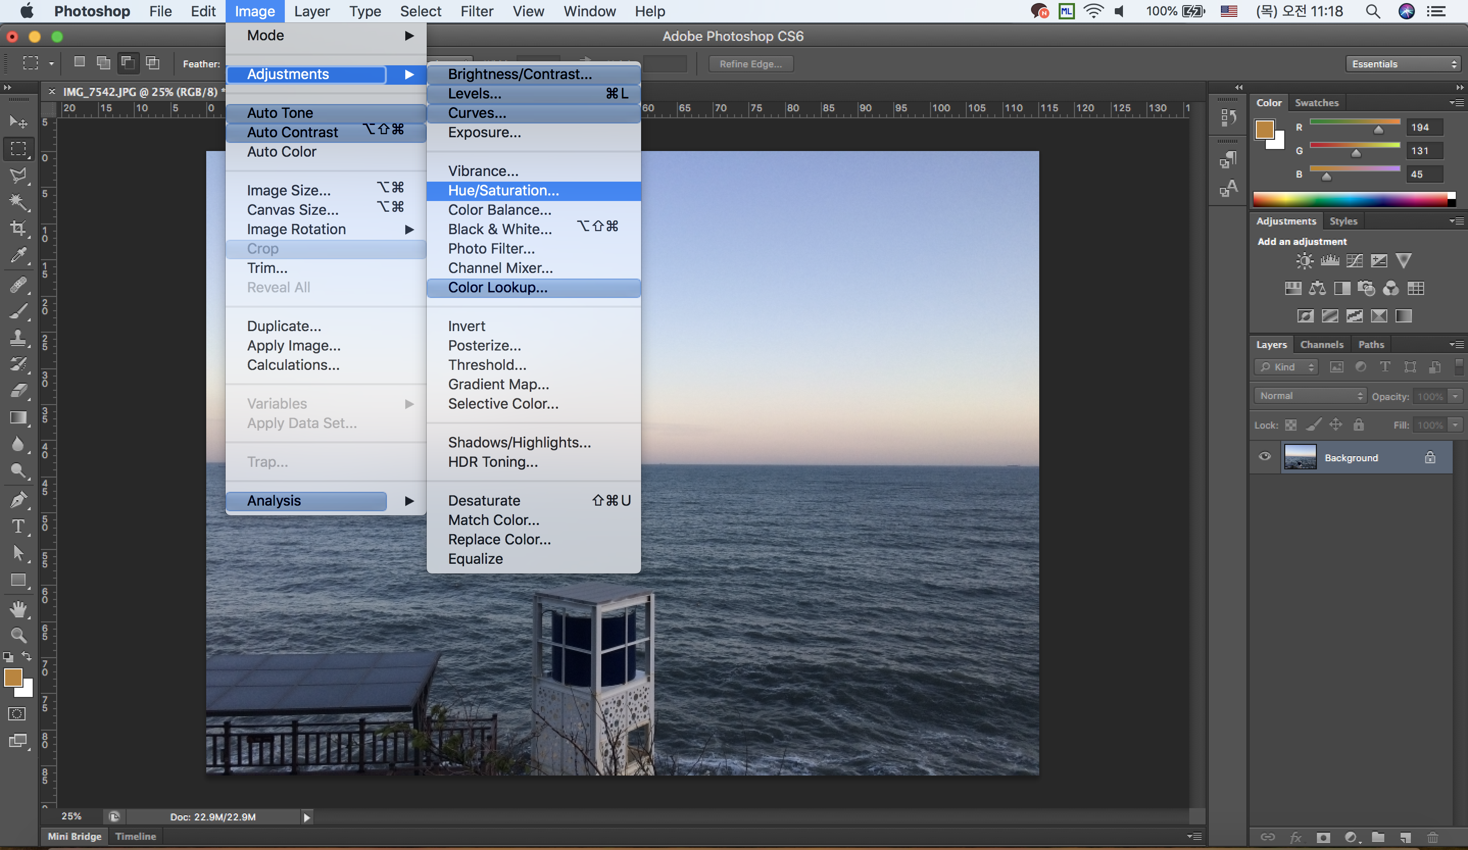Expand the Analysis submenu
This screenshot has height=850, width=1468.
(x=326, y=501)
